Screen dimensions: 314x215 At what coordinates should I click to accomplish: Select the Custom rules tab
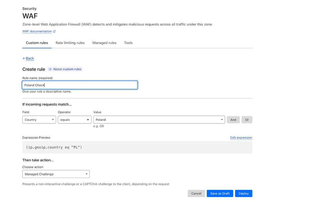tap(37, 43)
